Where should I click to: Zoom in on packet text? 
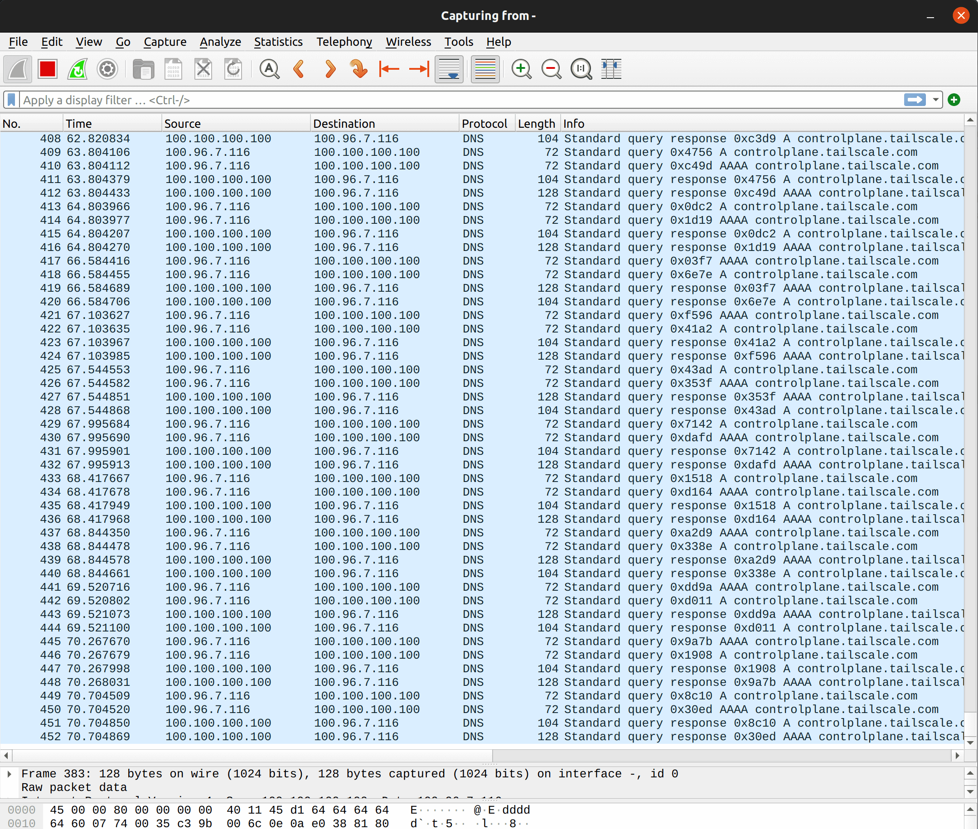[x=522, y=69]
